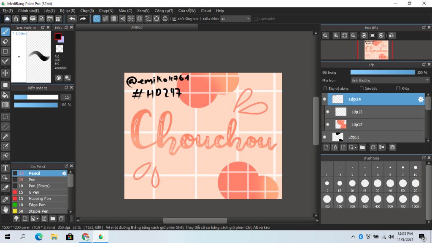This screenshot has width=432, height=243.
Task: Open the snap settings gear
Action: click(165, 19)
